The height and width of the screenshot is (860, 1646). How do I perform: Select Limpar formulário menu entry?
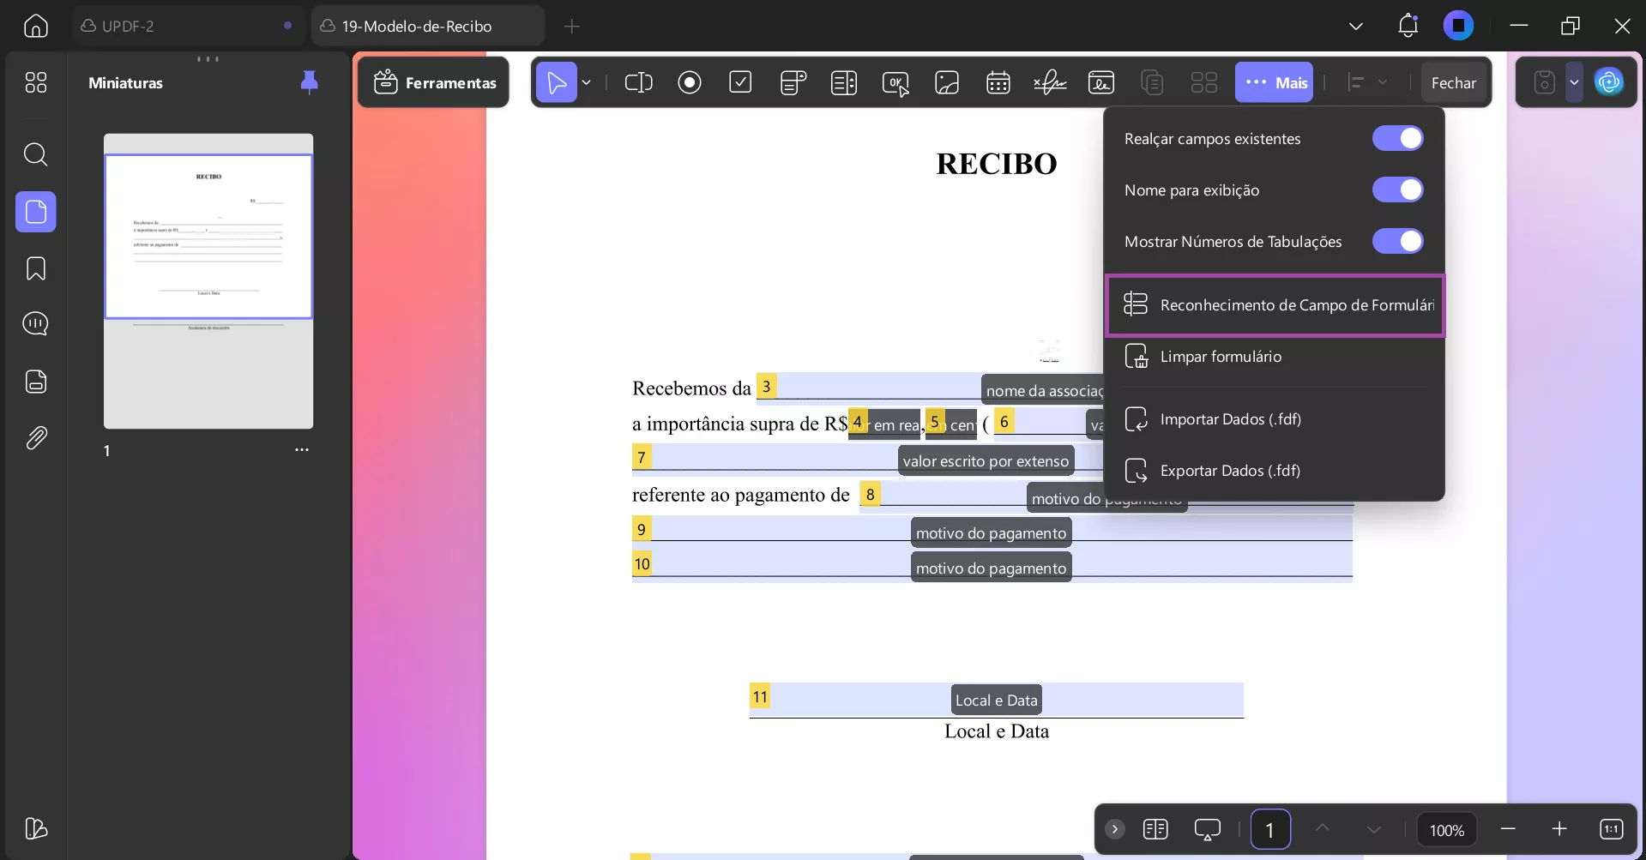click(x=1220, y=357)
